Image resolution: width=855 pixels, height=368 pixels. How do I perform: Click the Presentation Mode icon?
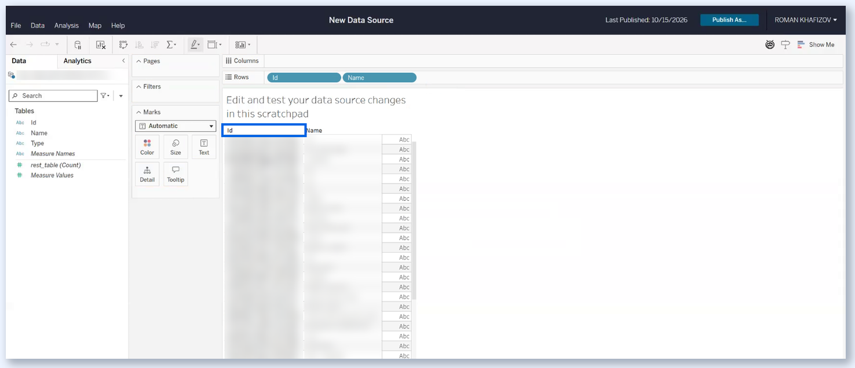[x=785, y=45]
